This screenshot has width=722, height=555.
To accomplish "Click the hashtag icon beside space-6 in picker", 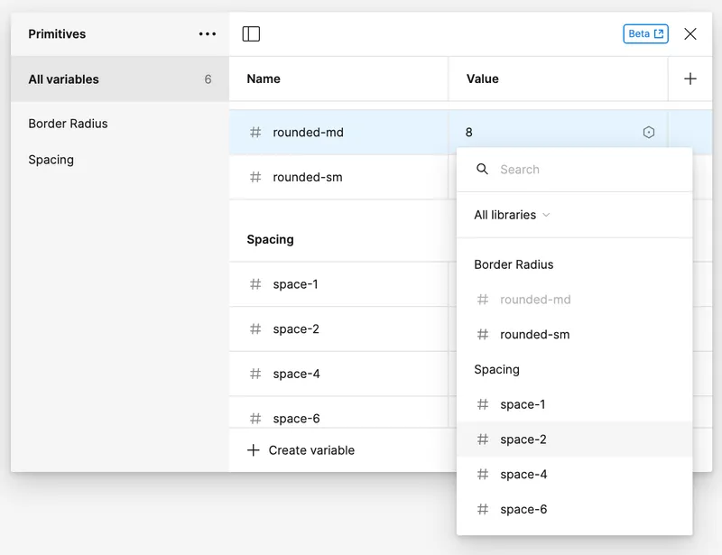I will coord(483,509).
